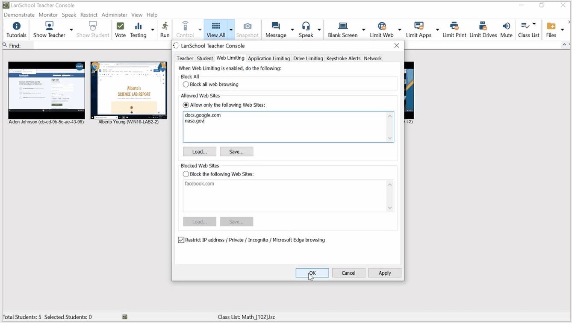Click Load under Allowed Web Sites
This screenshot has width=572, height=323.
pyautogui.click(x=199, y=152)
